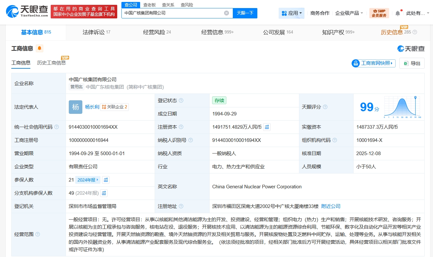Open the 附近公司 link
Screen dimensions: 433x257
click(331, 206)
